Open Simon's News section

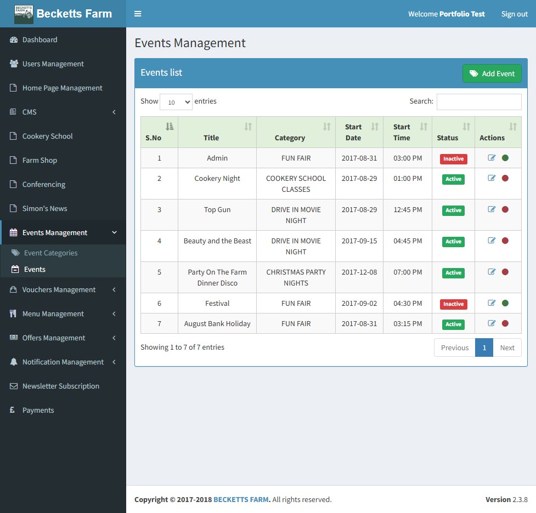pyautogui.click(x=63, y=208)
